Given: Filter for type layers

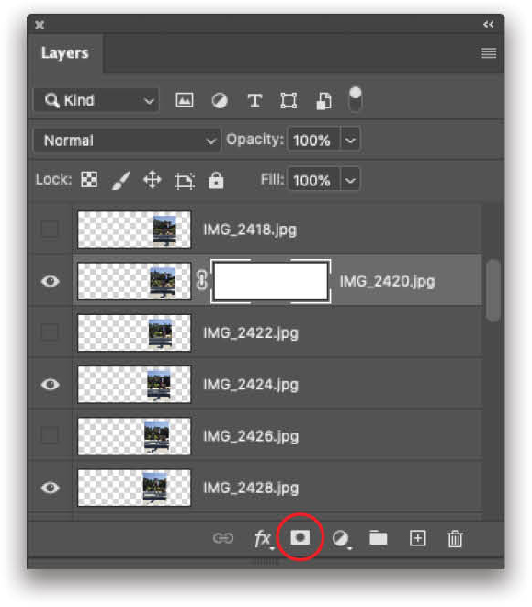Looking at the screenshot, I should [255, 101].
